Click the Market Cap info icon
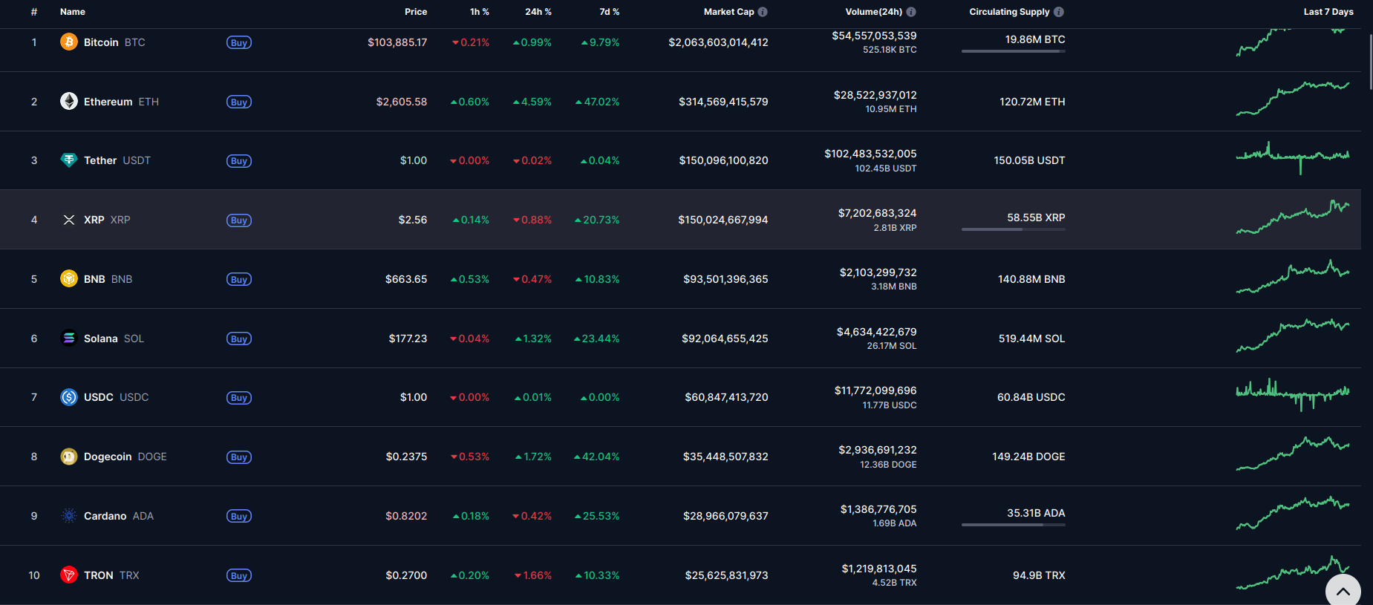Viewport: 1373px width, 605px height. click(x=763, y=12)
